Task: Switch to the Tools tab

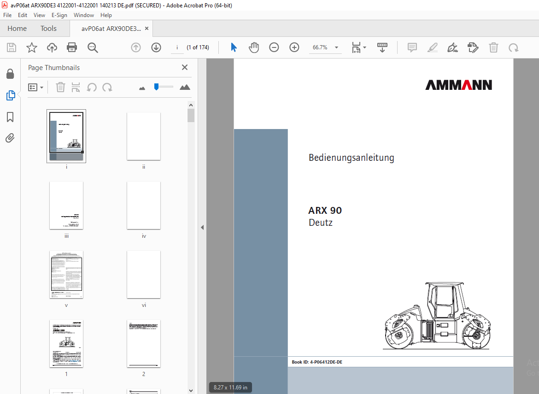Action: click(48, 29)
